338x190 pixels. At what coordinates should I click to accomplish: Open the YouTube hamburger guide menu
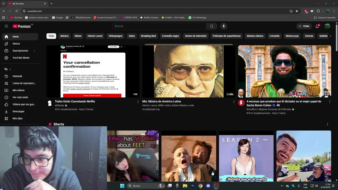tap(6, 26)
